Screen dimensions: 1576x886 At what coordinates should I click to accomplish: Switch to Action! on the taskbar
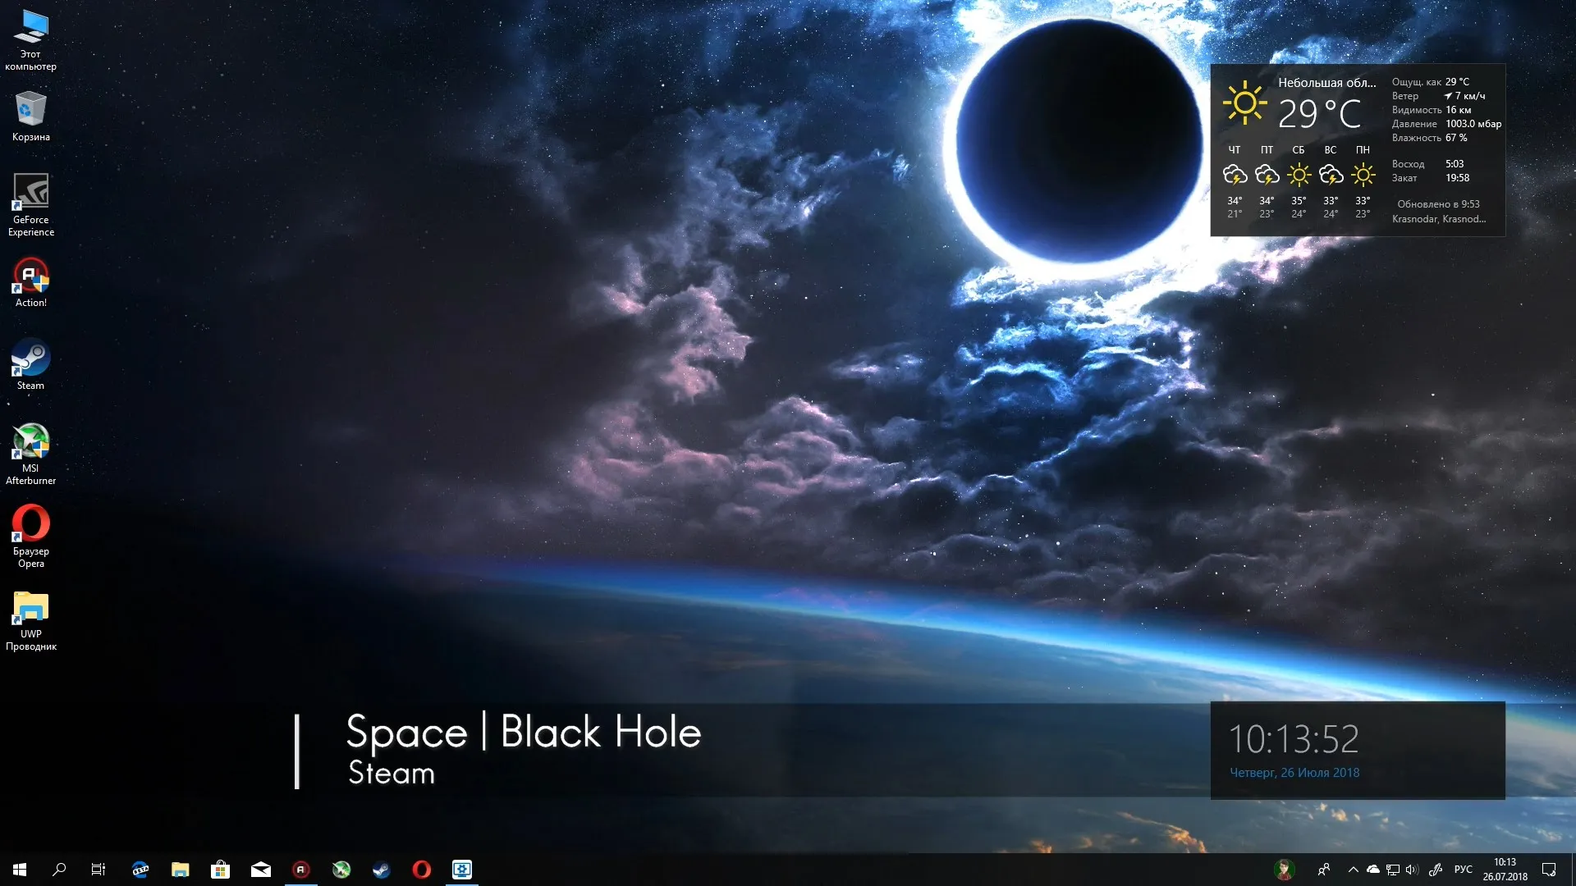pos(301,870)
